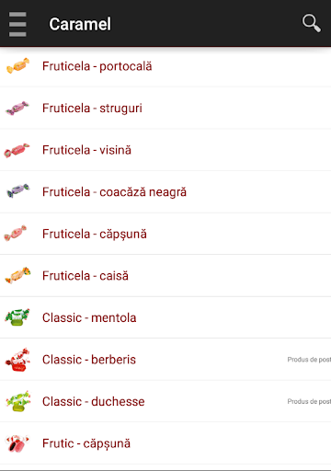Viewport: 331px width, 471px height.
Task: Open Frutic - căpșună product
Action: coord(165,443)
